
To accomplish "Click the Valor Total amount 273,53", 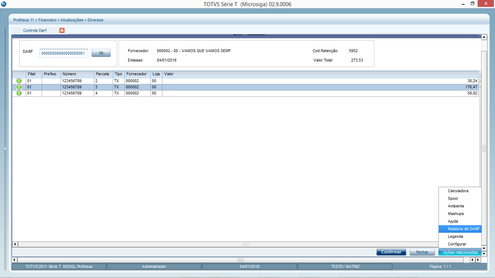I will [x=357, y=60].
